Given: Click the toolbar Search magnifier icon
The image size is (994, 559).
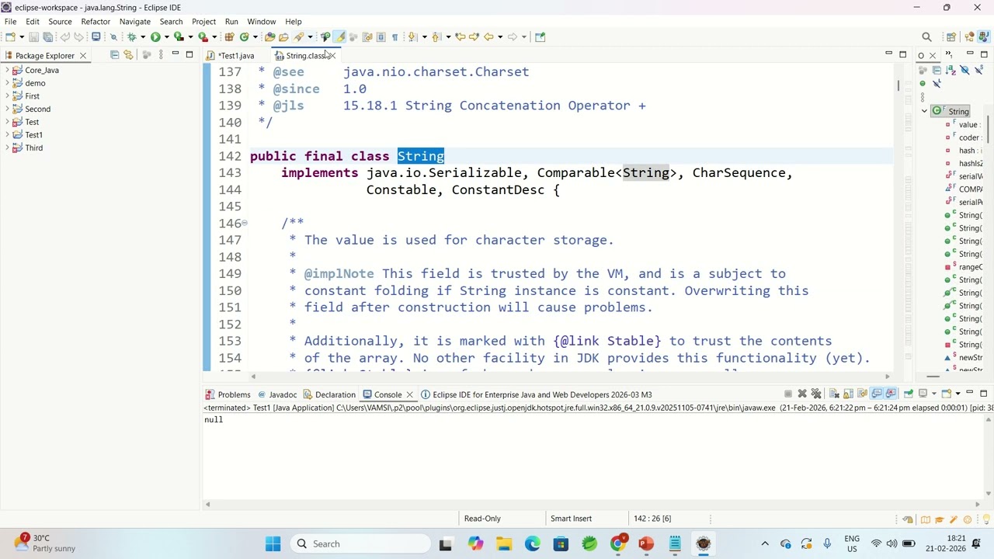Looking at the screenshot, I should tap(926, 36).
